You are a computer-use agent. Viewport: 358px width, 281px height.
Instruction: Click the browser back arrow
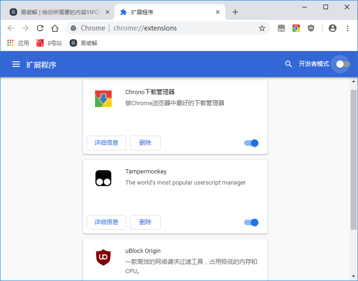(x=11, y=28)
